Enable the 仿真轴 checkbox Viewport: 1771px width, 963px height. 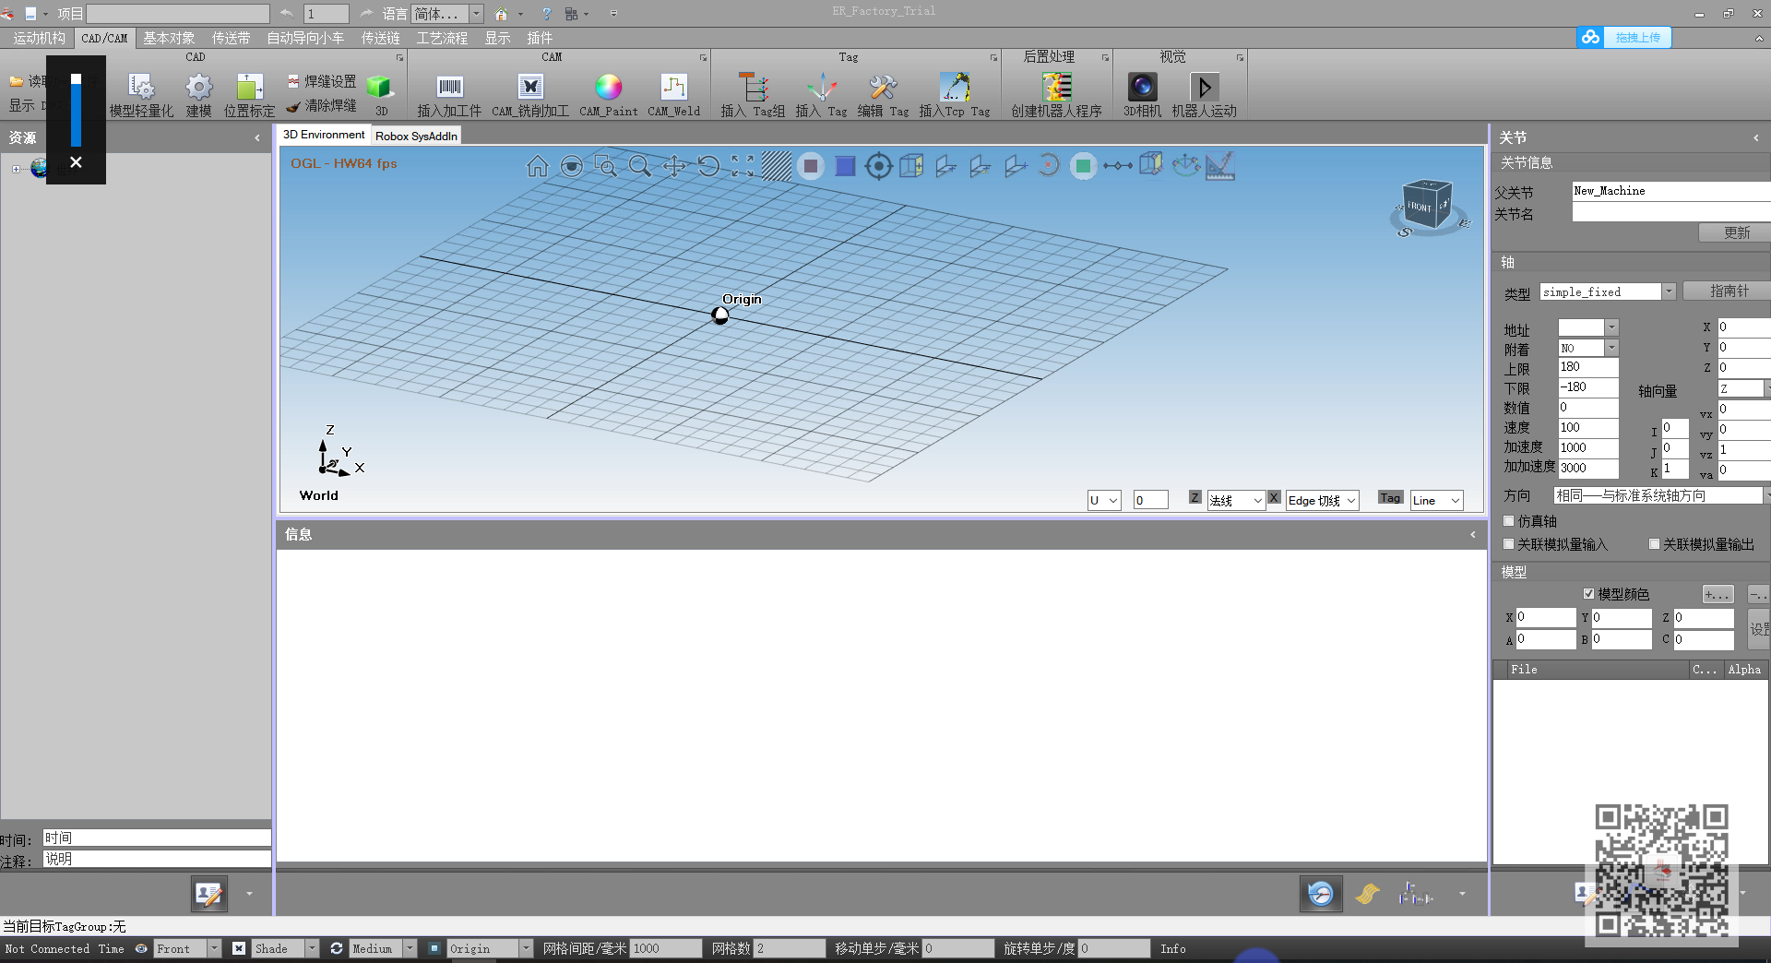click(x=1509, y=521)
